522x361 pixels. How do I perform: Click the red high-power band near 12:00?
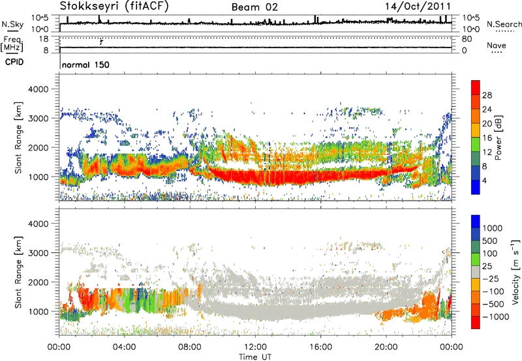(256, 177)
